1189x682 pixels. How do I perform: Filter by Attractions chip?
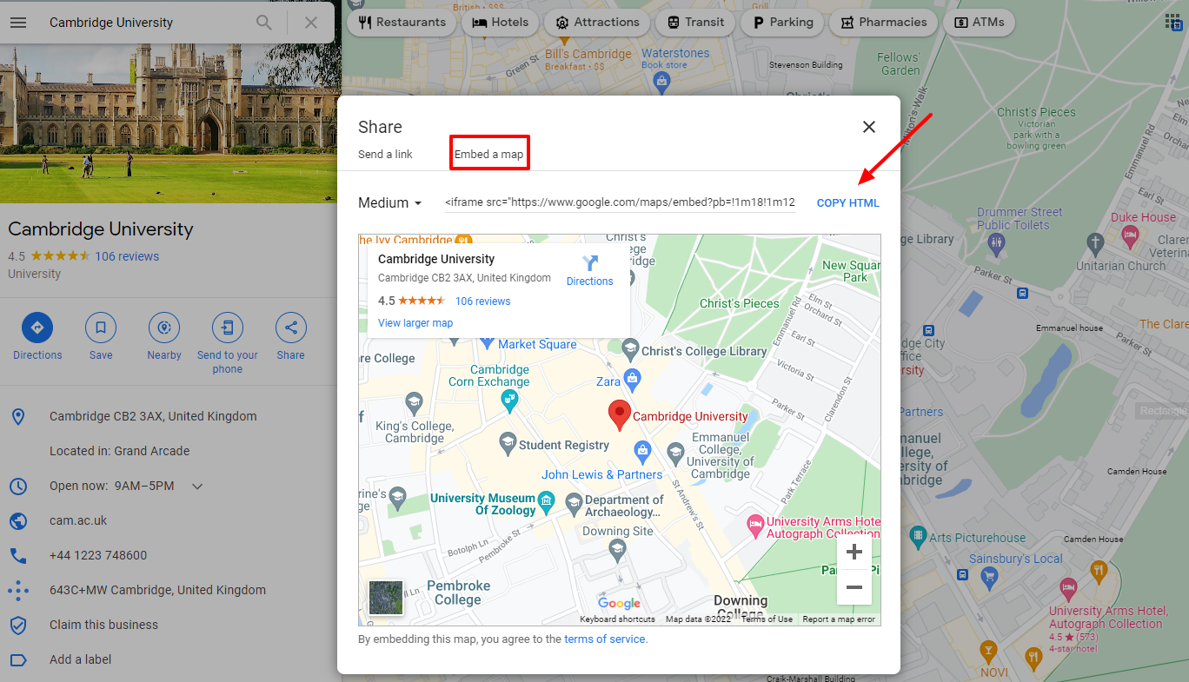[596, 23]
